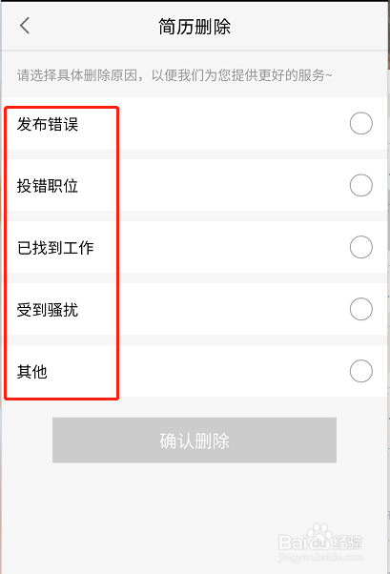Click the Baidu paw print watermark logo
The image size is (390, 574).
pos(319,538)
